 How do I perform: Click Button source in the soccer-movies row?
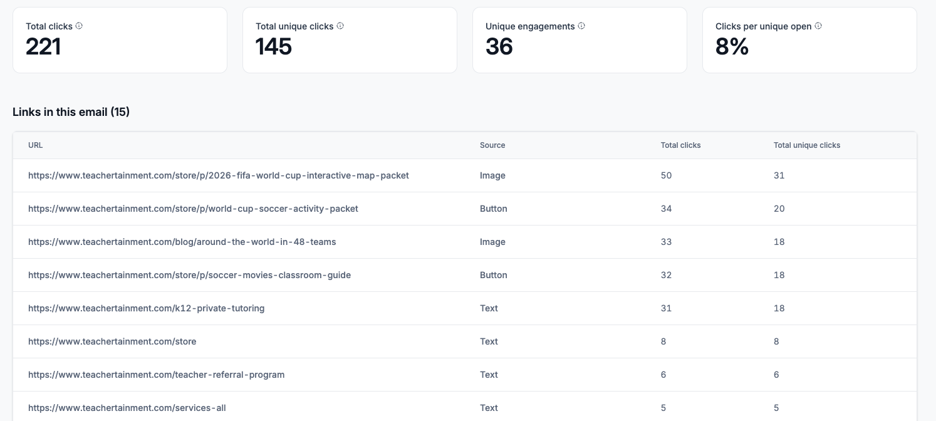click(494, 275)
